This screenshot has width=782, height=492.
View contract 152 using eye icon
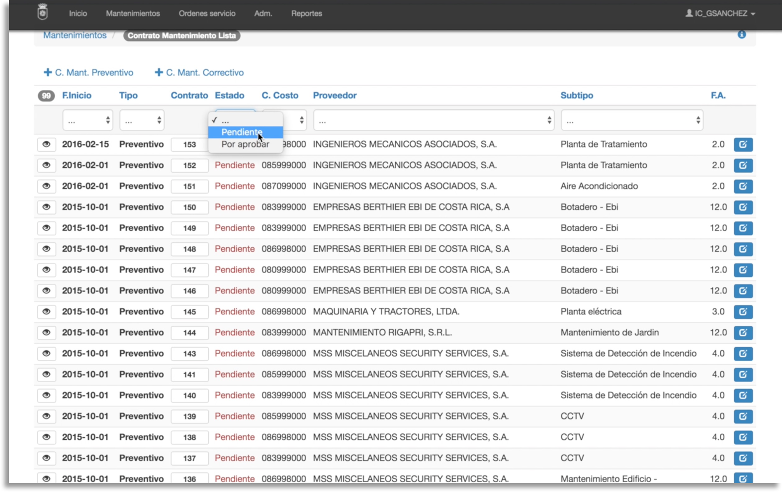(x=46, y=165)
